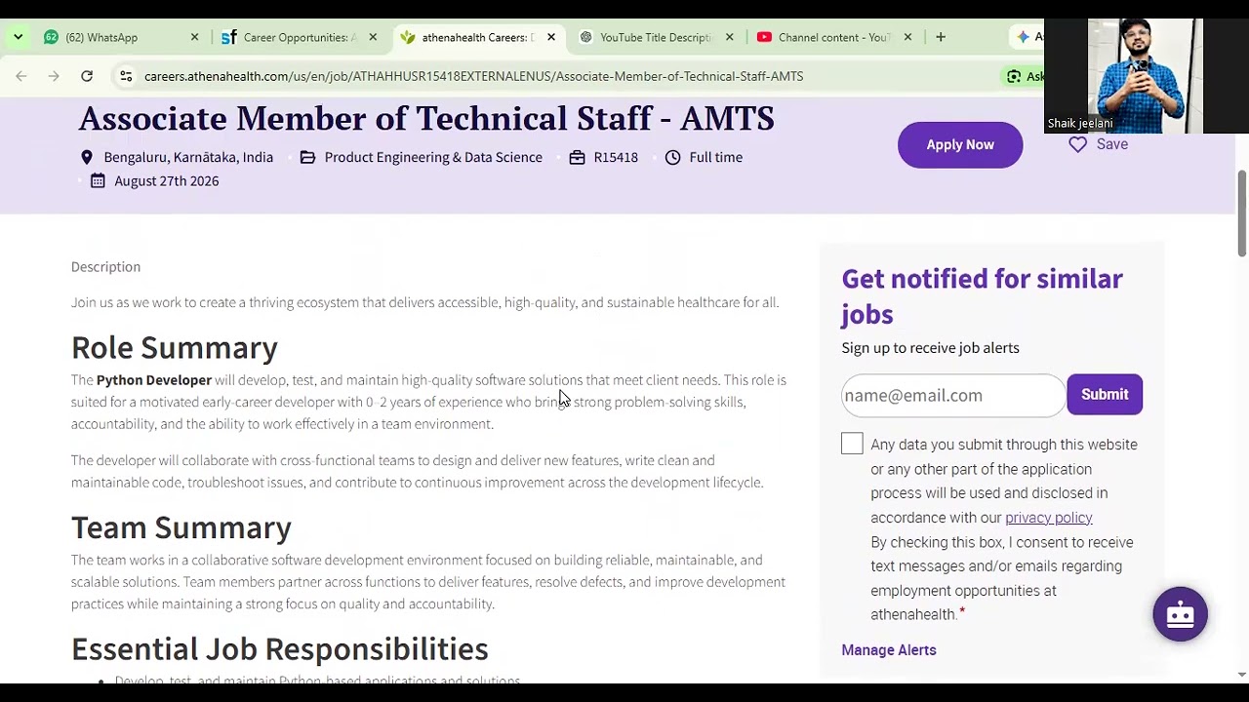This screenshot has height=702, width=1249.
Task: Click the page vertical scrollbar thumb
Action: 1242,214
